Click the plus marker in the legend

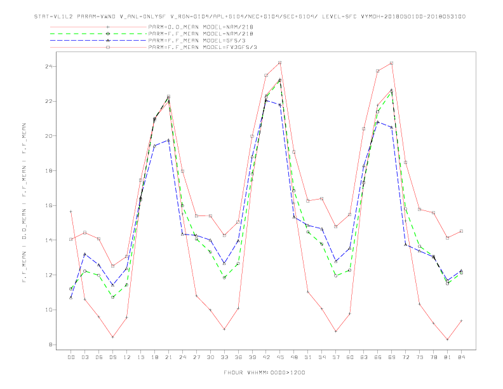108,27
